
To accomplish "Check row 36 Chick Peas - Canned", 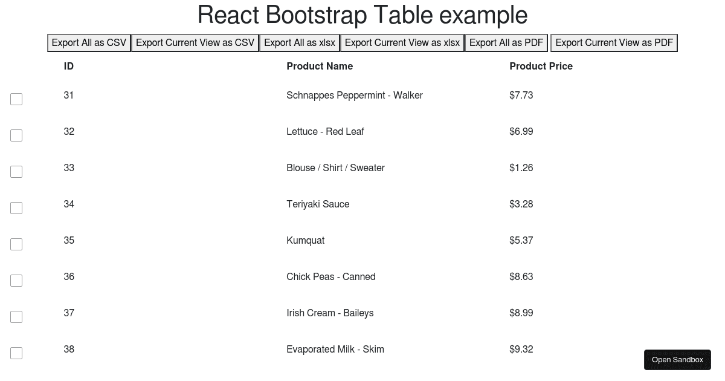I will click(16, 281).
